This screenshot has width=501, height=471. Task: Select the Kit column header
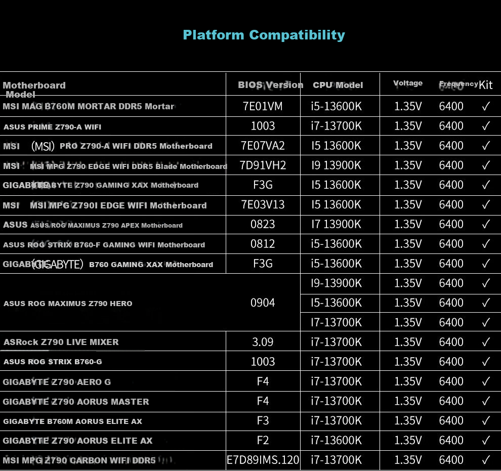click(486, 85)
